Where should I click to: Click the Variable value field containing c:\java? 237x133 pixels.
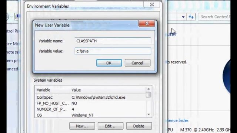click(113, 51)
